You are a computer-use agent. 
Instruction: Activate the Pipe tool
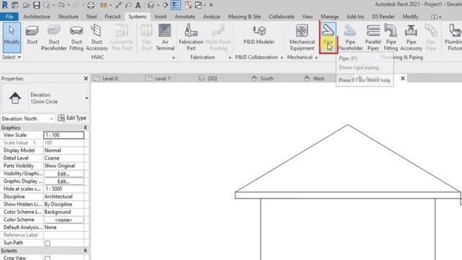(x=328, y=37)
